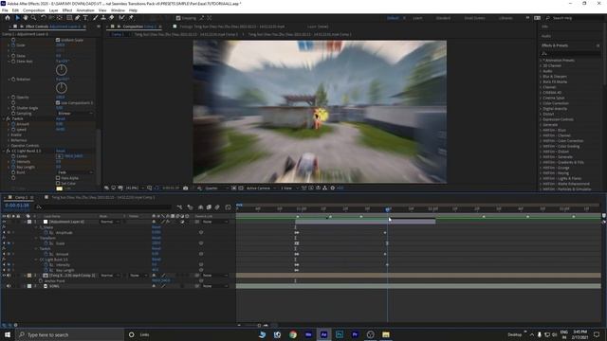
Task: Open the Animation menu
Action: 85,10
